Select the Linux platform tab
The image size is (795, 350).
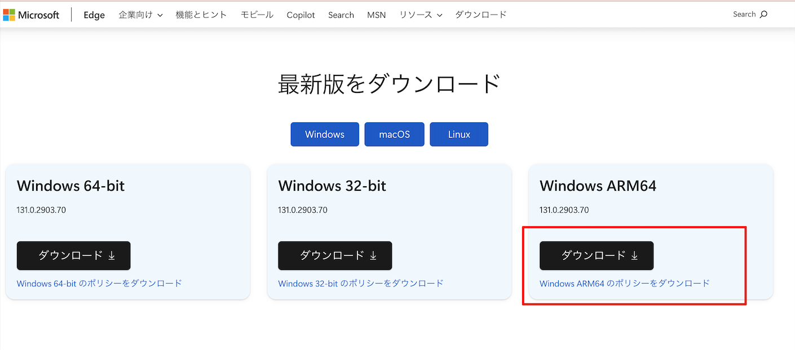click(459, 134)
